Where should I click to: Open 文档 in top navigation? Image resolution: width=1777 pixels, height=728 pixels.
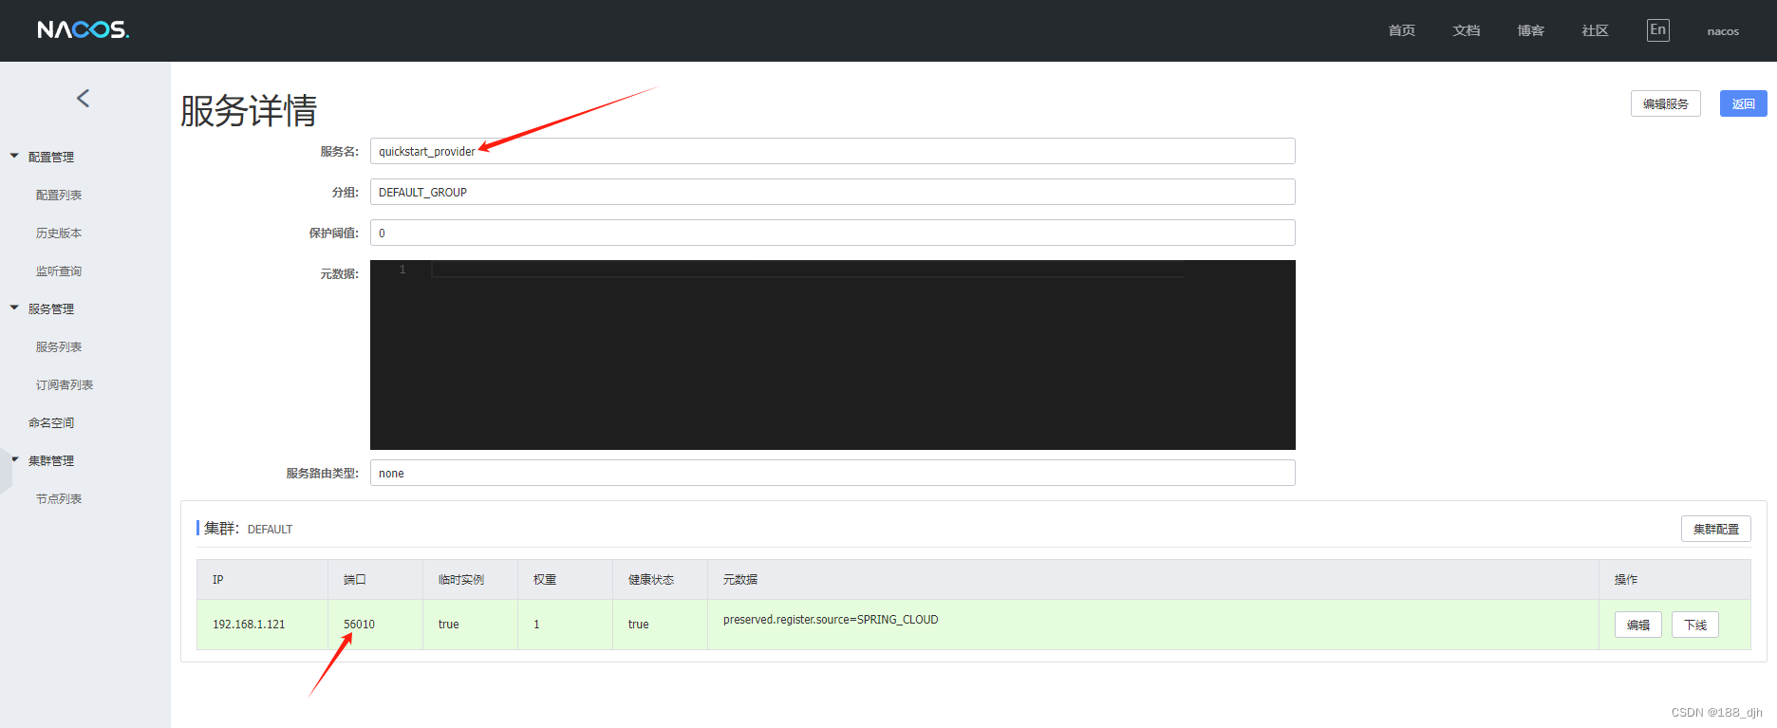[1467, 30]
